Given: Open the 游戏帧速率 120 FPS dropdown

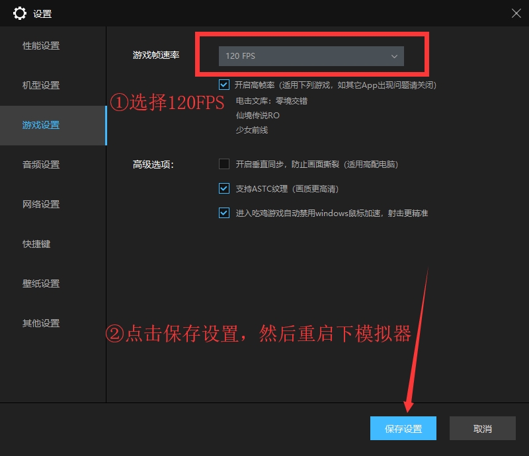Looking at the screenshot, I should 311,56.
